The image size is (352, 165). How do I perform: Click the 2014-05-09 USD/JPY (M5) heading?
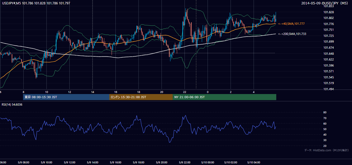click(325, 3)
